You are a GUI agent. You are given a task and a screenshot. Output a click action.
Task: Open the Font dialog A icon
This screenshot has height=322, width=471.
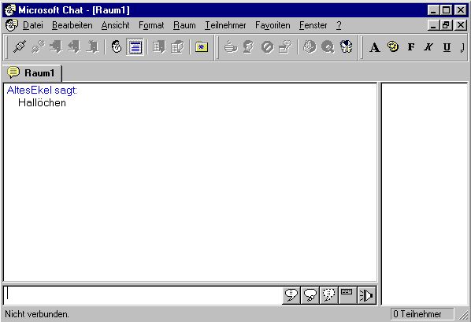pyautogui.click(x=375, y=47)
